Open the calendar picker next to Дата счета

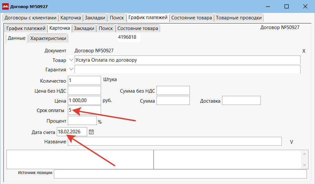(x=91, y=132)
